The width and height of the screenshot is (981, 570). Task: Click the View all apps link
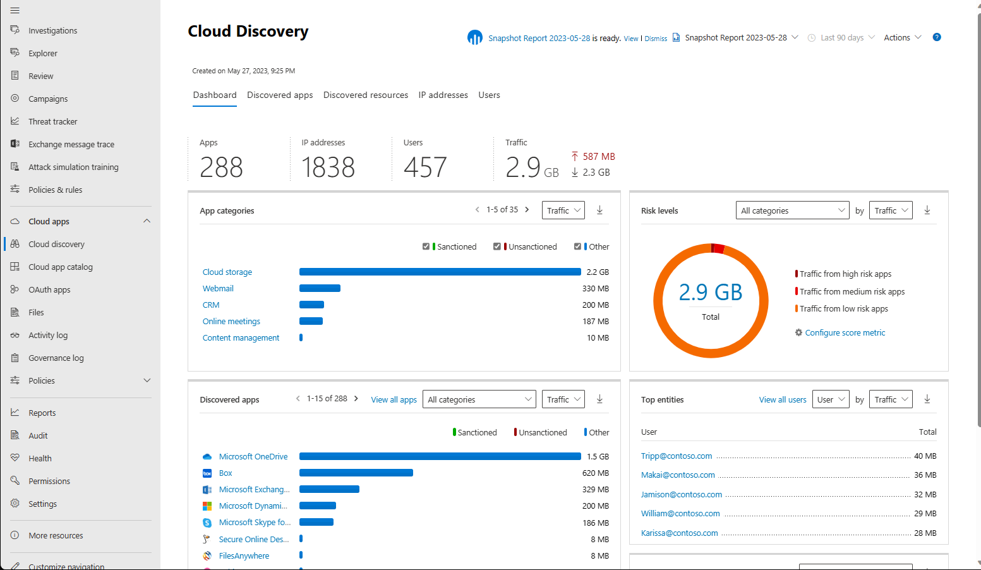[394, 399]
